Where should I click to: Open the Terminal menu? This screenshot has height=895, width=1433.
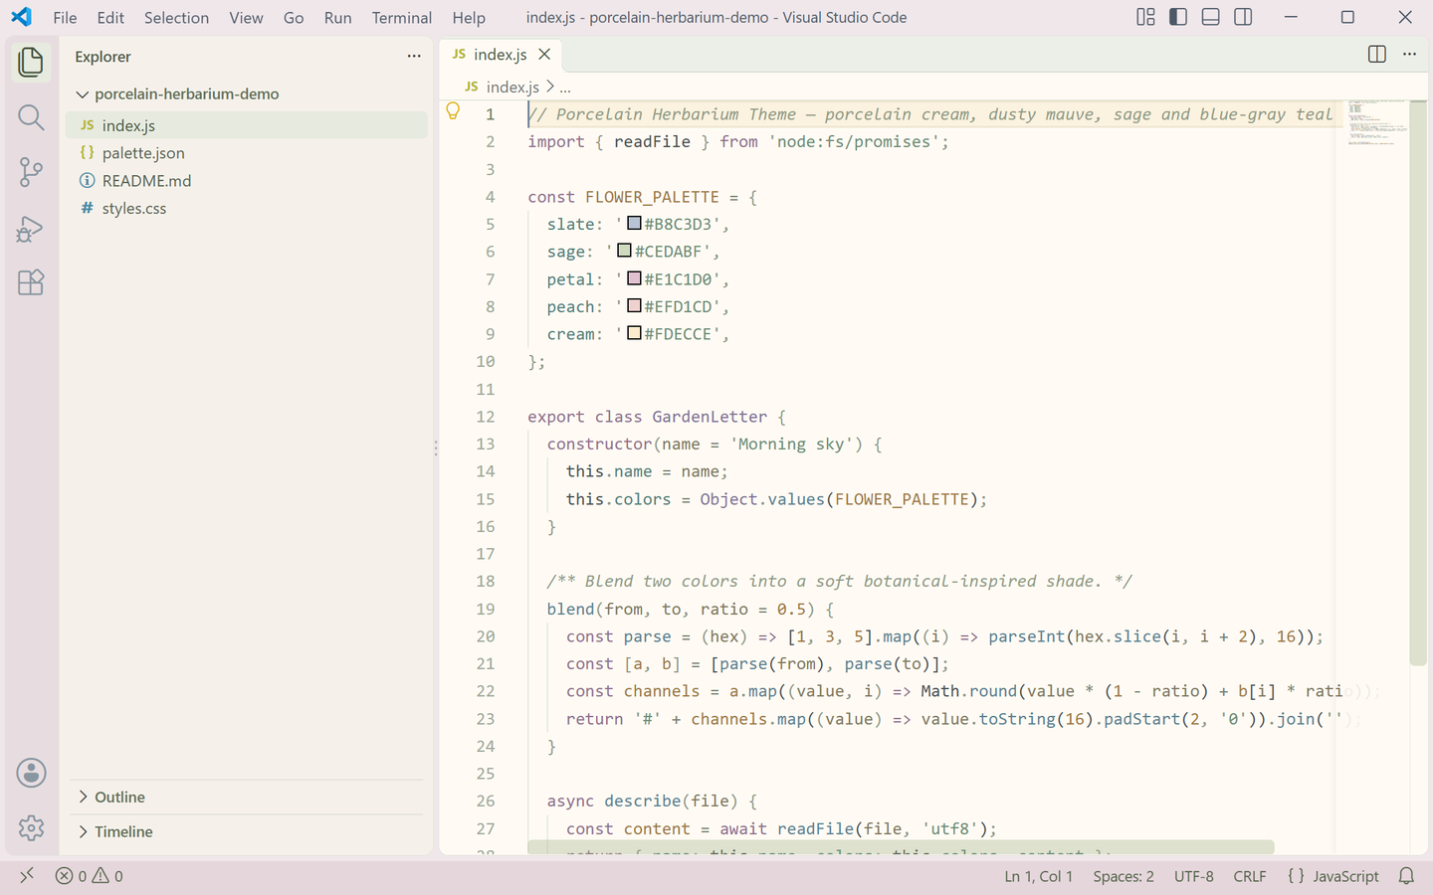click(x=402, y=18)
